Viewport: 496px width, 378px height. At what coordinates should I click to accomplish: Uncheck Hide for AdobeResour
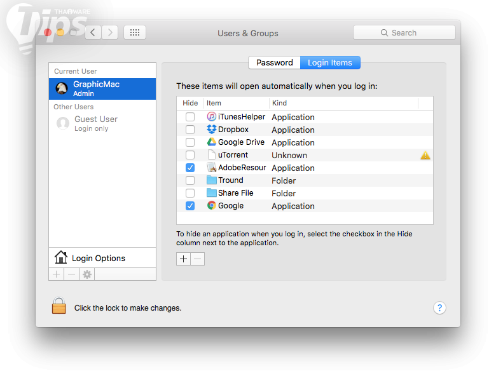pos(190,168)
